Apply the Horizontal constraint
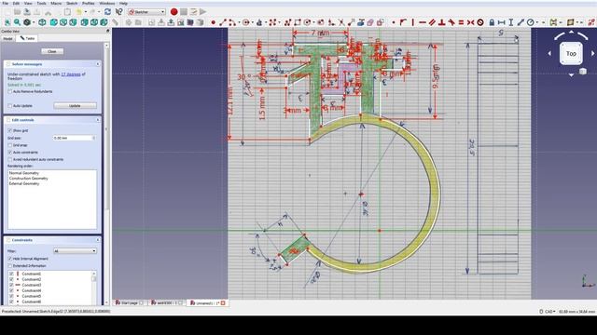The image size is (597, 335). [x=423, y=22]
